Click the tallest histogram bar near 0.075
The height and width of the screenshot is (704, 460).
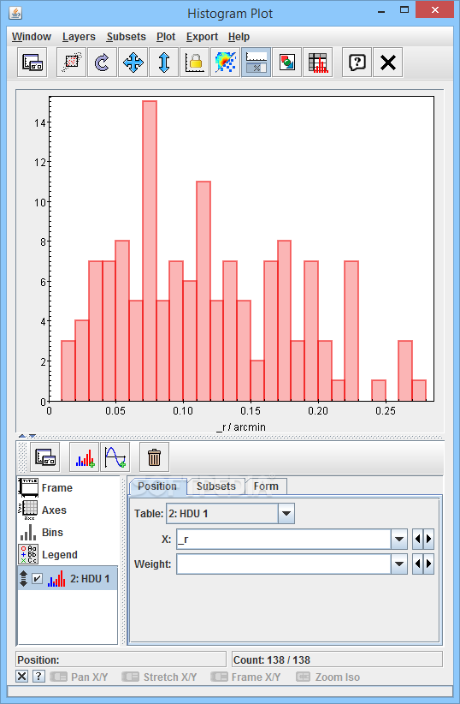[150, 251]
